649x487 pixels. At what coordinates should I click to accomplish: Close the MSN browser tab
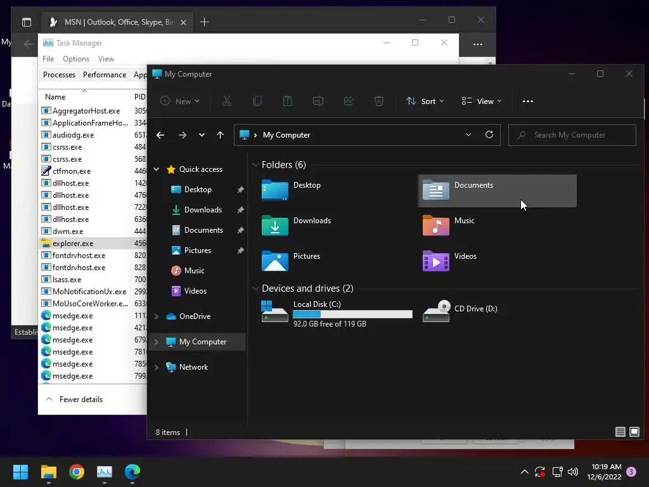183,22
